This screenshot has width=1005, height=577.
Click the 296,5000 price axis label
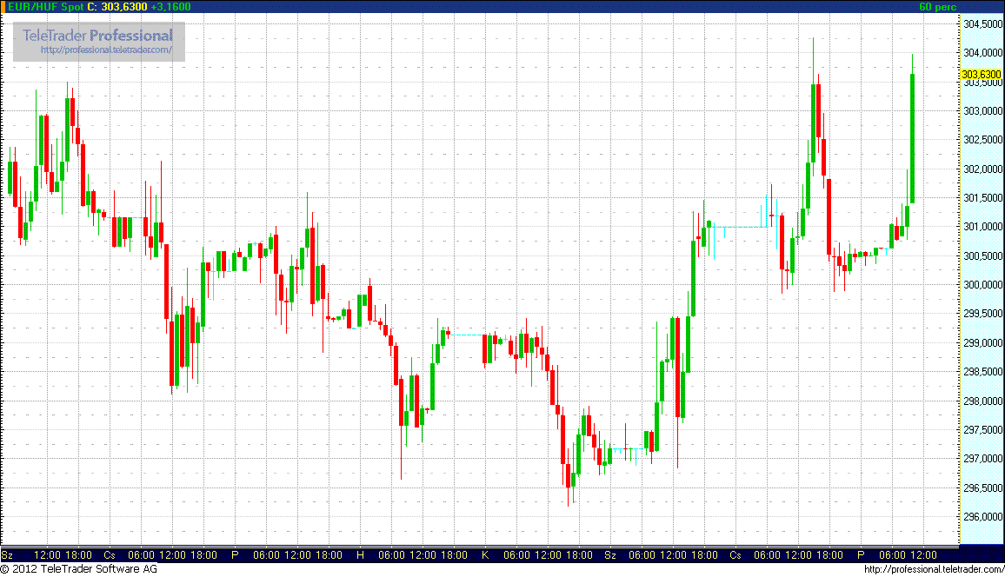pos(982,488)
